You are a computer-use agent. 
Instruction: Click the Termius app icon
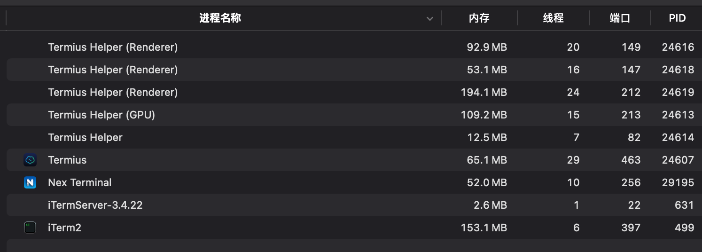point(30,160)
